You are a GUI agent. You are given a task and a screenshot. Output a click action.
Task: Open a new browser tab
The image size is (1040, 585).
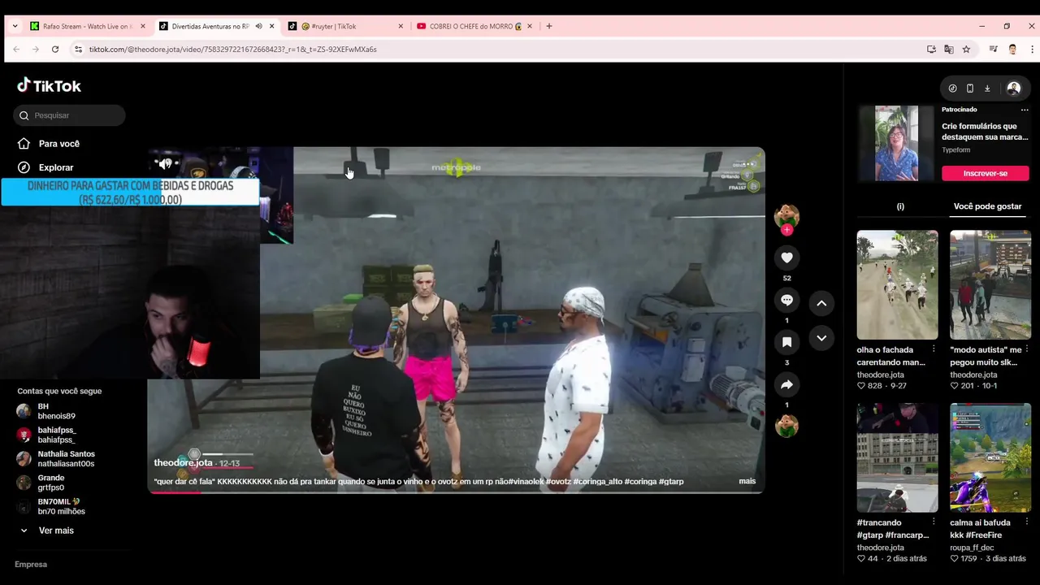549,26
